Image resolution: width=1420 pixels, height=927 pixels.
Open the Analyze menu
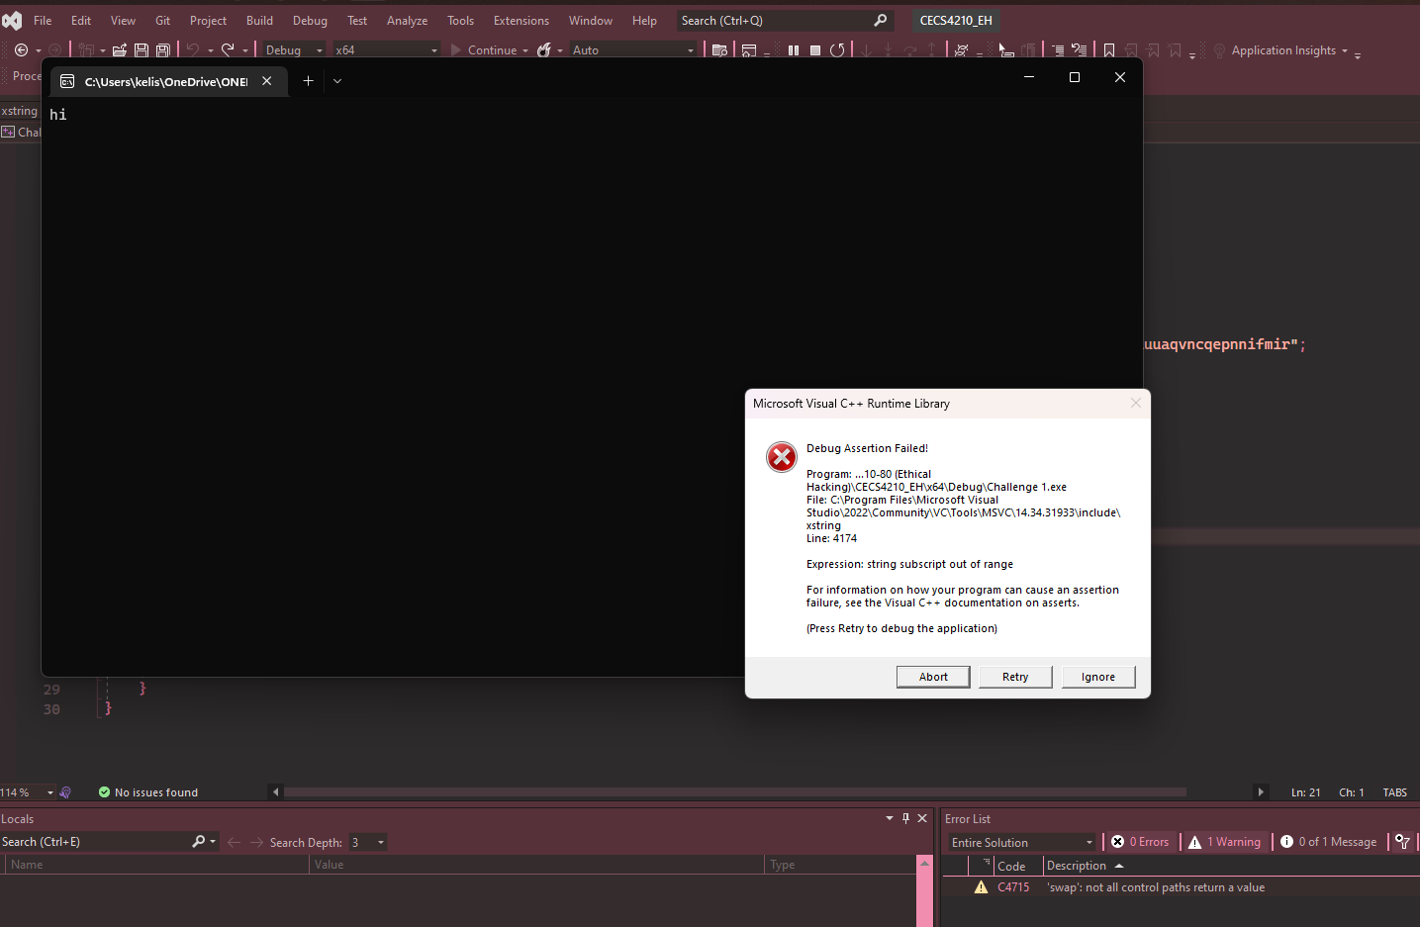point(407,20)
